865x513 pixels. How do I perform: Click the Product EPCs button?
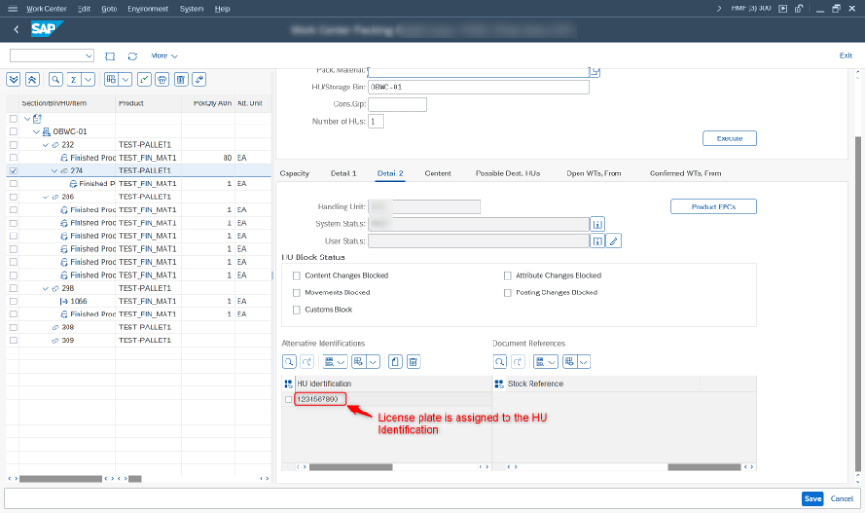pos(713,207)
